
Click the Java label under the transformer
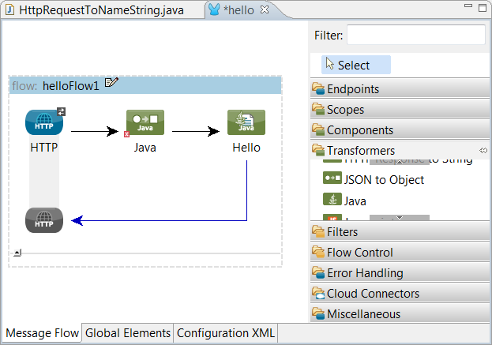[145, 148]
